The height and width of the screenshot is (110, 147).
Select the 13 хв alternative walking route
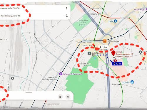[103, 47]
